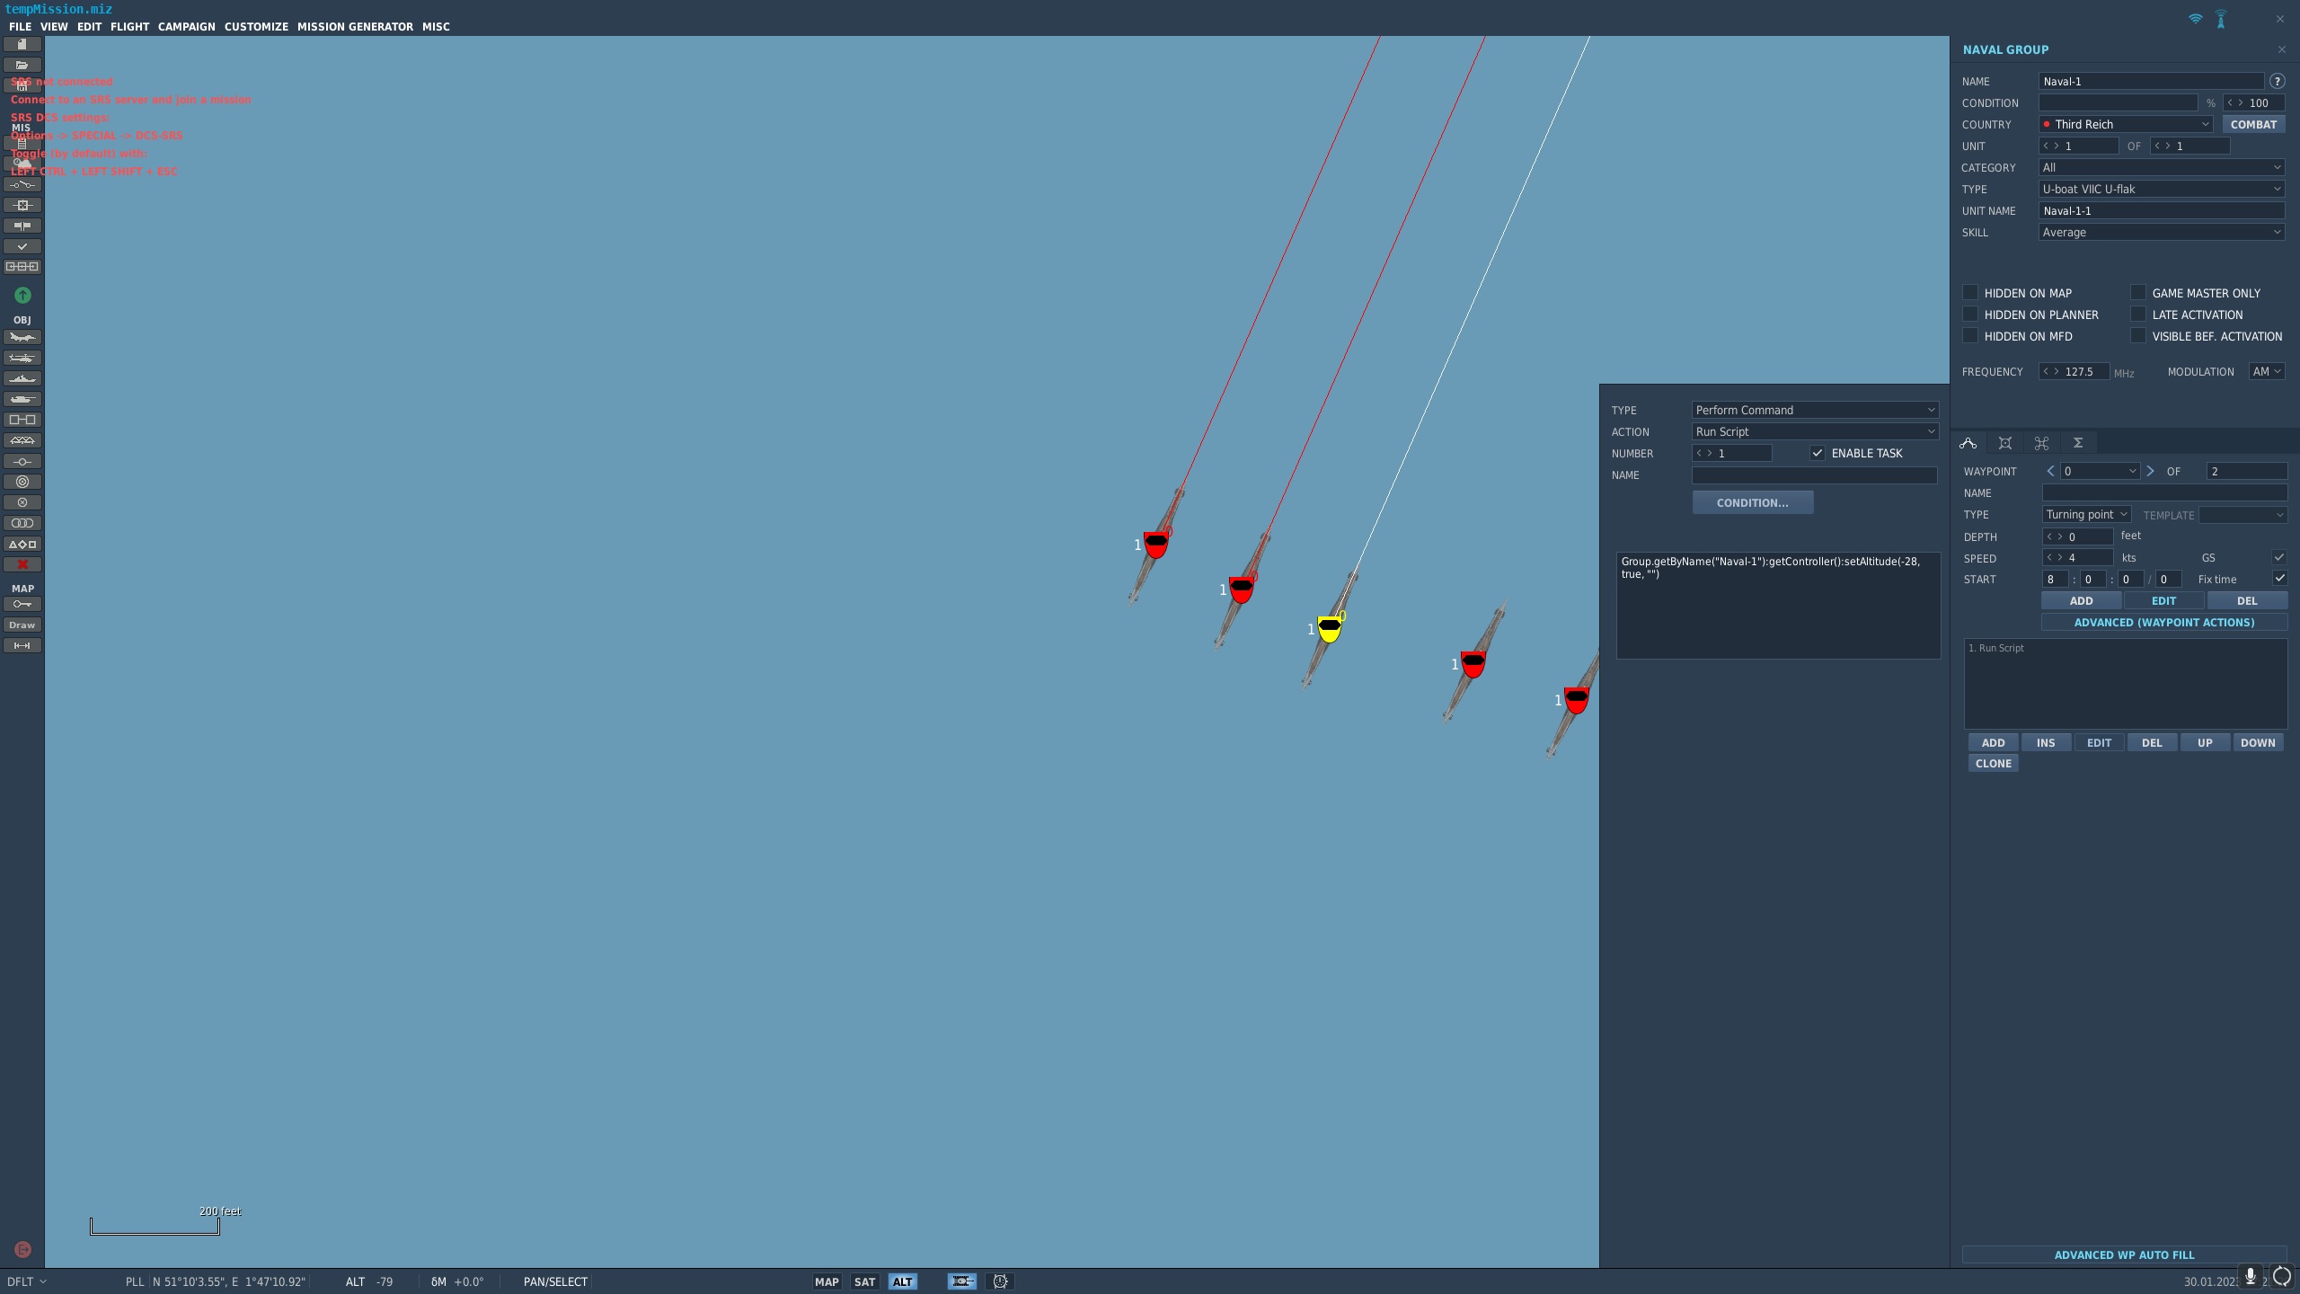This screenshot has width=2300, height=1294.
Task: Open the Turning point type dropdown
Action: pos(2086,514)
